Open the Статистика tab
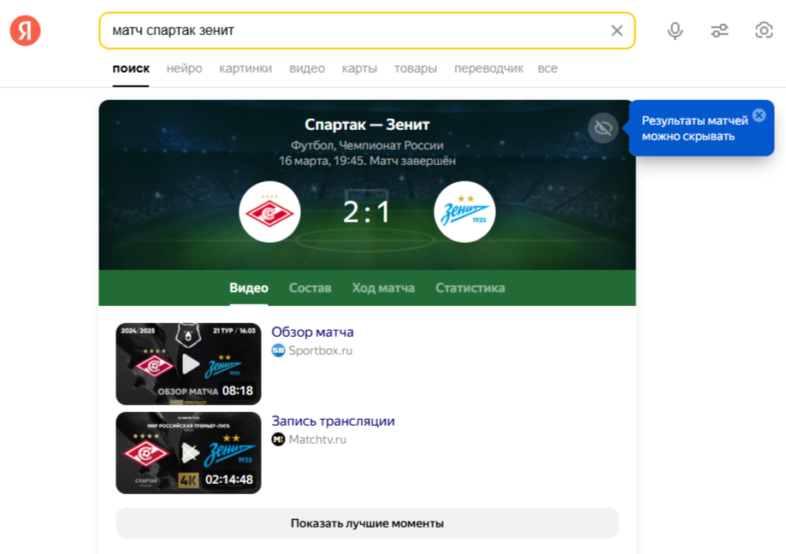The width and height of the screenshot is (786, 554). tap(470, 288)
